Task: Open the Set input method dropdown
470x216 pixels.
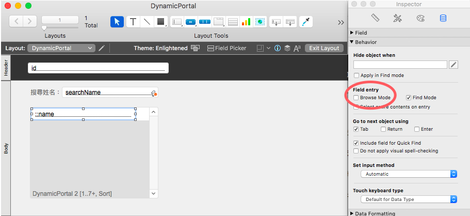Action: [x=409, y=174]
